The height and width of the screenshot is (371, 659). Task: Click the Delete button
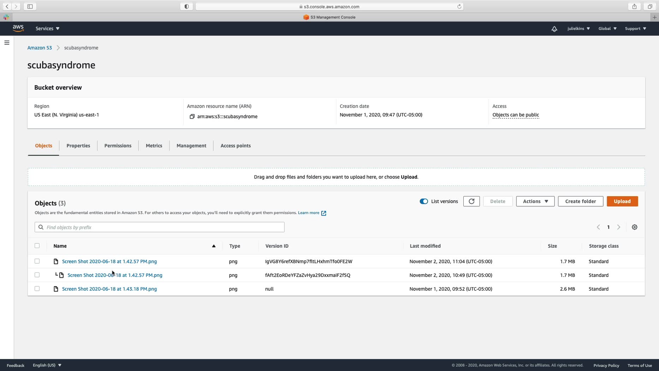[498, 201]
